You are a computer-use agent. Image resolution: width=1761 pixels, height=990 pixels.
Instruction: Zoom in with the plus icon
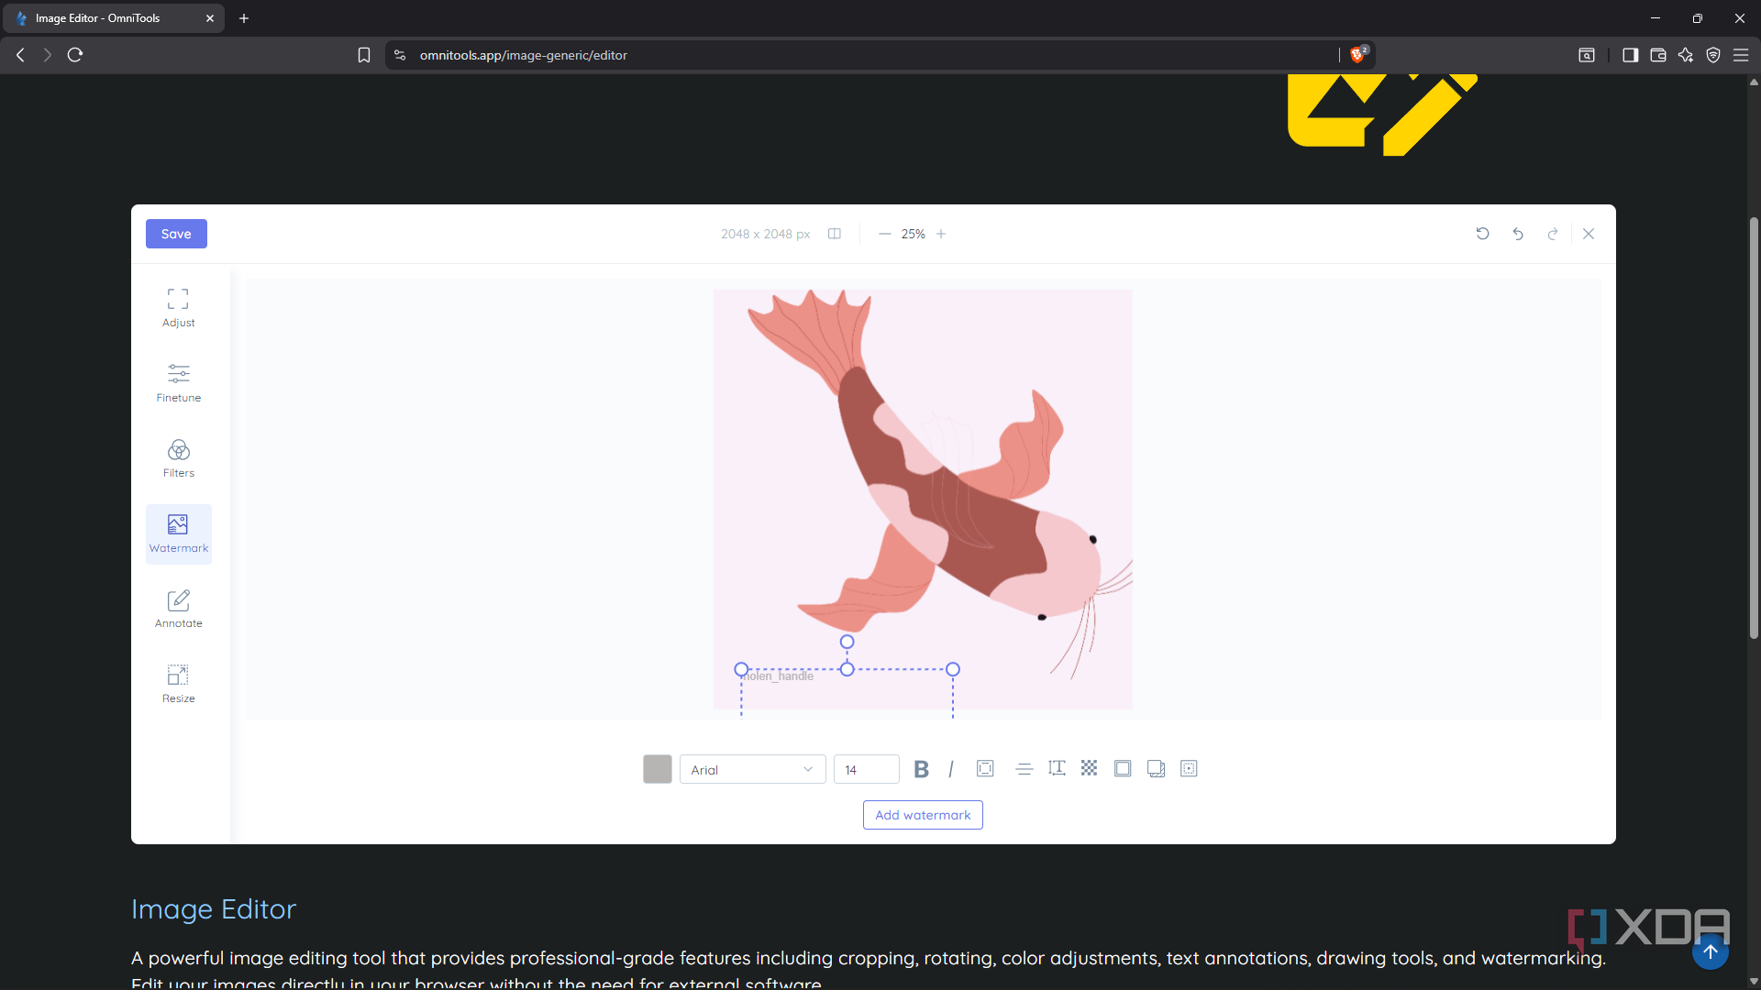pyautogui.click(x=941, y=234)
